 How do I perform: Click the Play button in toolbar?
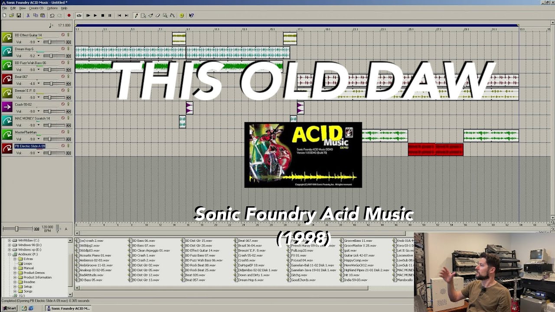coord(95,15)
